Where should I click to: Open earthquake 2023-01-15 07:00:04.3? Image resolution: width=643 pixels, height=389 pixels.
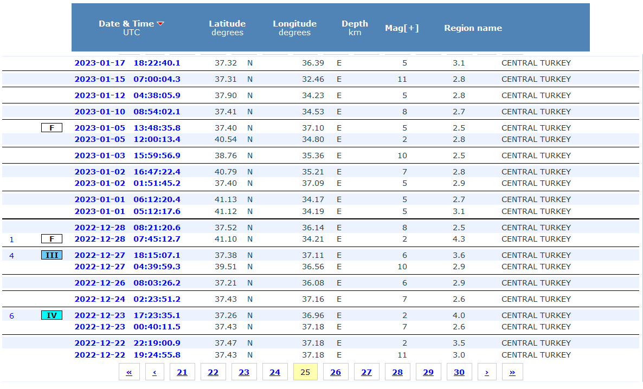point(127,79)
